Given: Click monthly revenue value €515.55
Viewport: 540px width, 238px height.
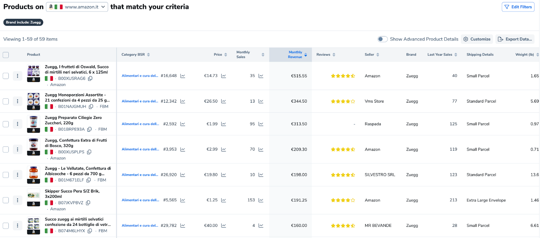Looking at the screenshot, I should (x=299, y=76).
